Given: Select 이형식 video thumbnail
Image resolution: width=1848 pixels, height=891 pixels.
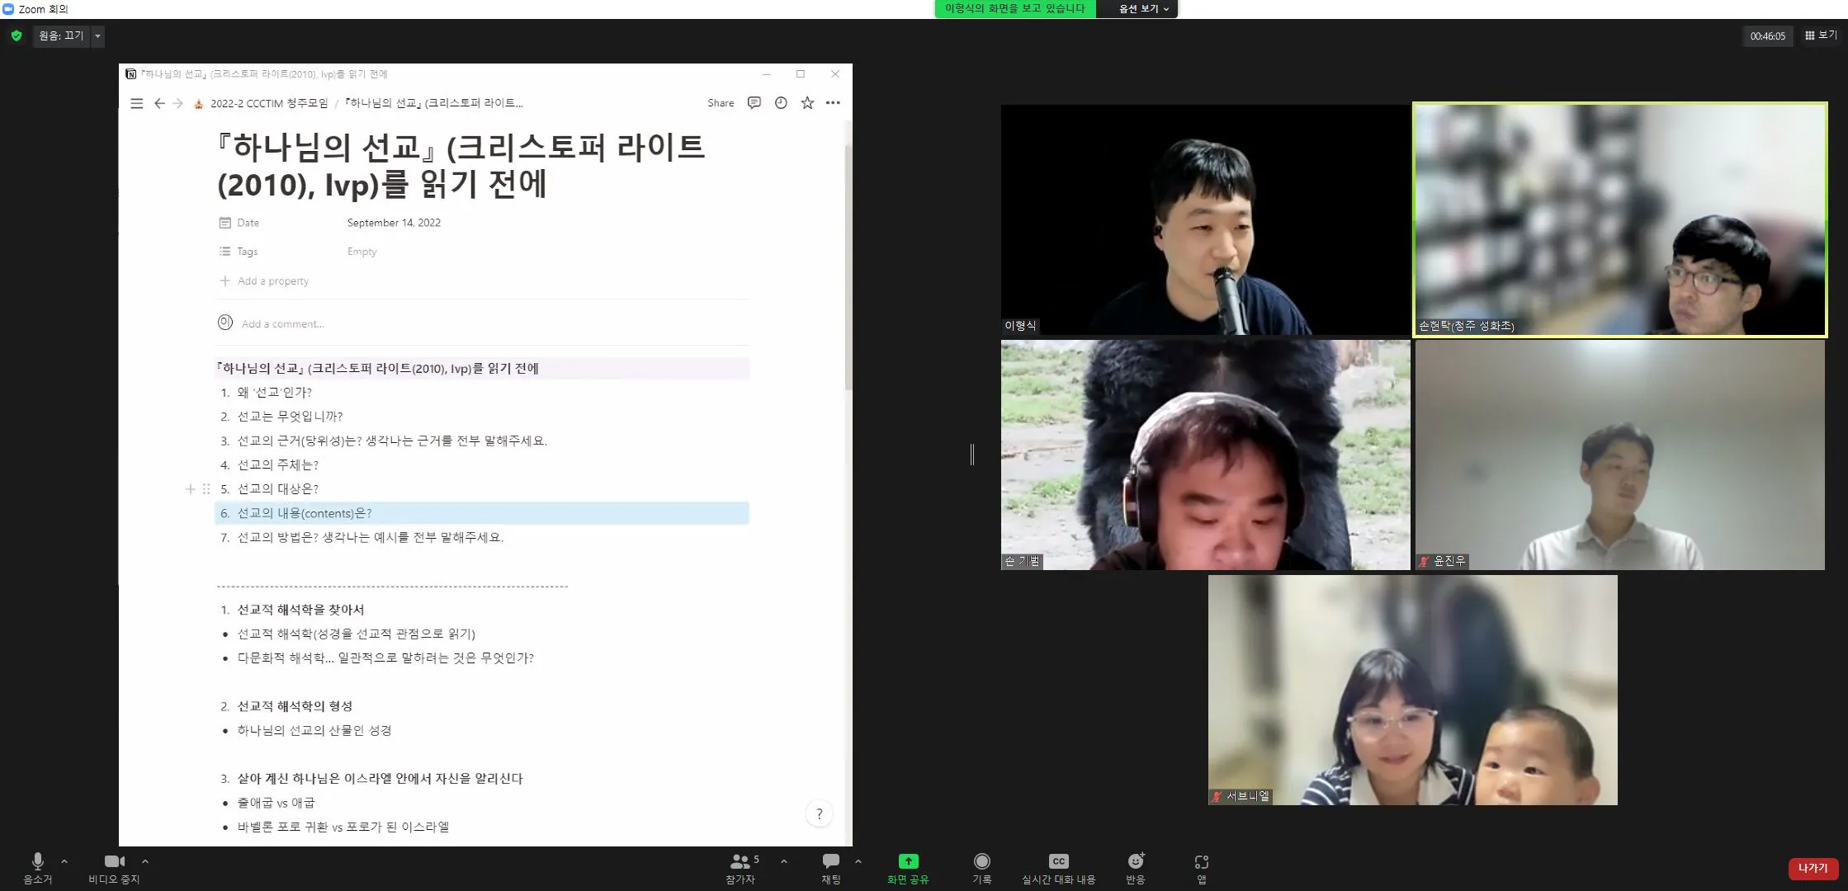Looking at the screenshot, I should (x=1205, y=219).
